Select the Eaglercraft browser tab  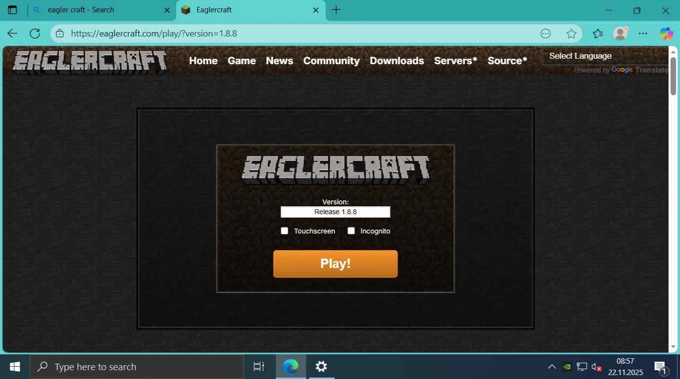[250, 10]
